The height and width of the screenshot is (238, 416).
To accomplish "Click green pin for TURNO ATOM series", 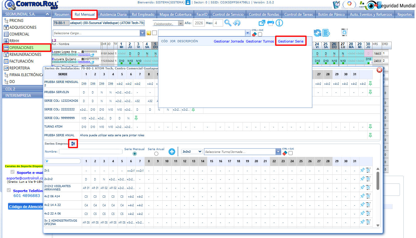I will [370, 126].
